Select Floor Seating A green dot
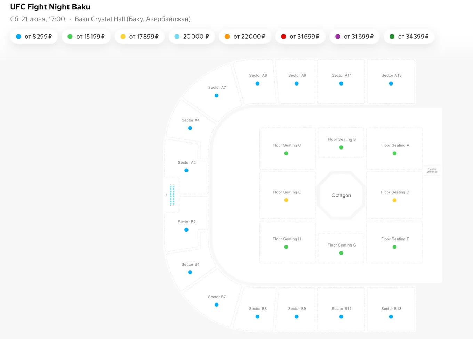This screenshot has width=473, height=339. pos(394,153)
